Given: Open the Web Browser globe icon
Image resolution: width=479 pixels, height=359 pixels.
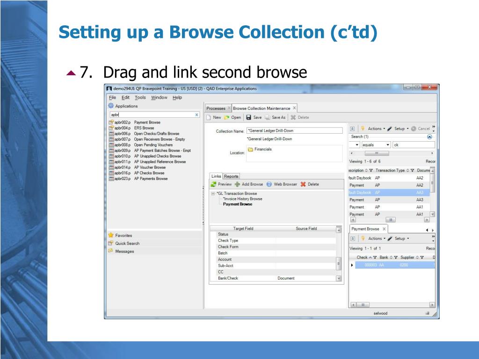Looking at the screenshot, I should [x=269, y=184].
